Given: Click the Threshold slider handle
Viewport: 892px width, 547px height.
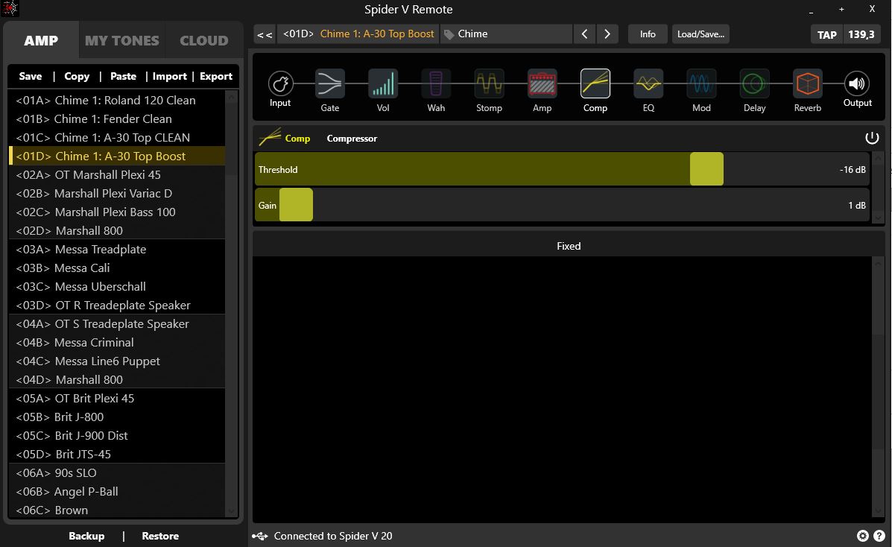Looking at the screenshot, I should pos(706,169).
